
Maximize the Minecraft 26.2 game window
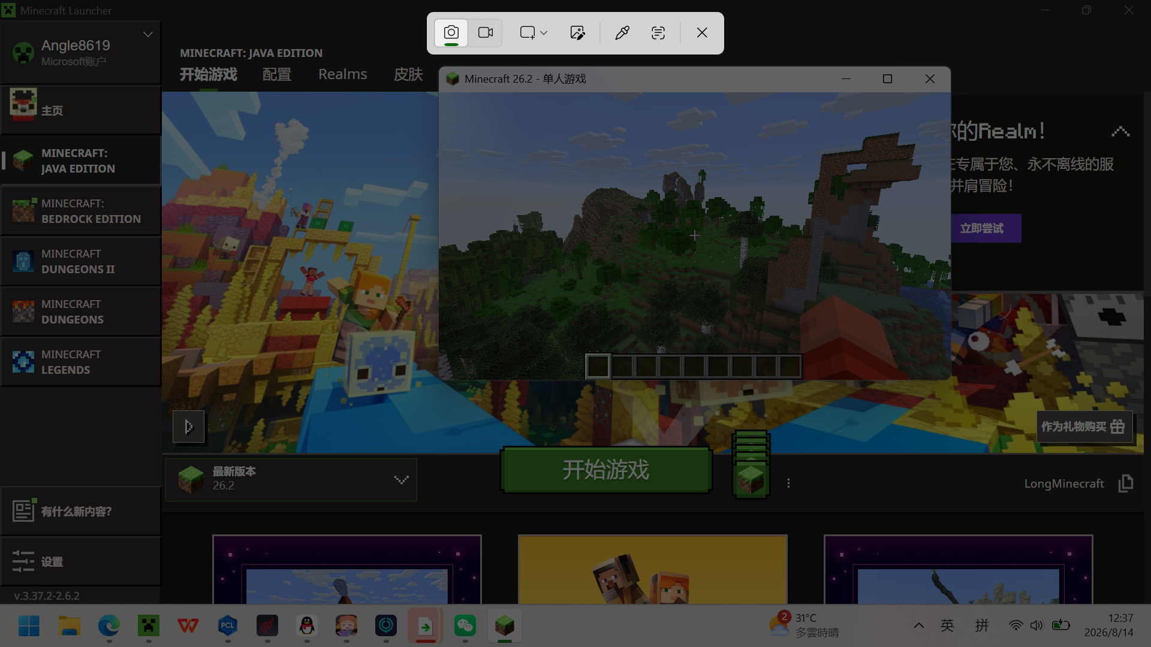(x=888, y=79)
